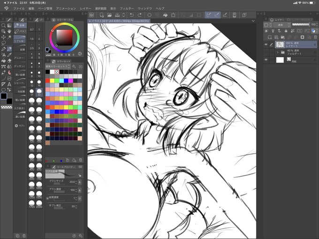
Task: Click the Clear (delete) circle icon in command bar
Action: point(149,15)
